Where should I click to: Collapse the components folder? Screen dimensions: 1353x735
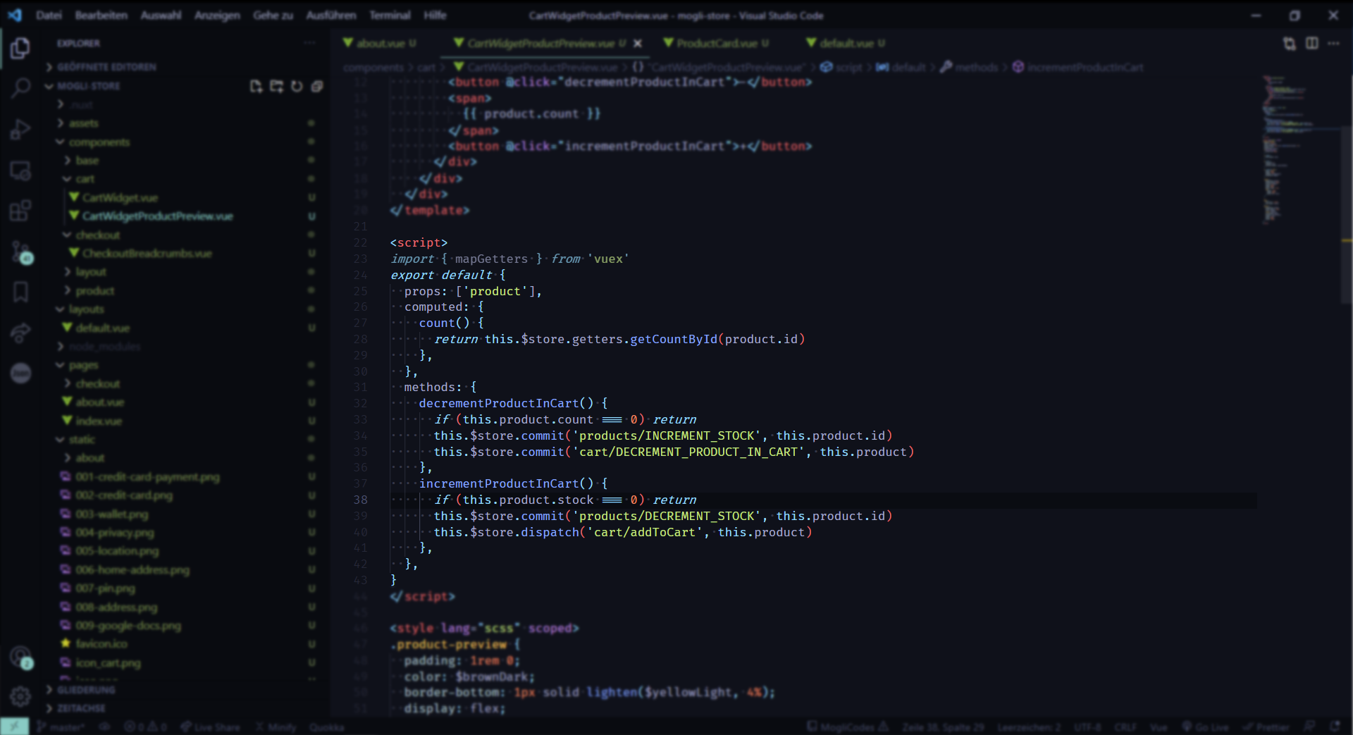pos(99,142)
